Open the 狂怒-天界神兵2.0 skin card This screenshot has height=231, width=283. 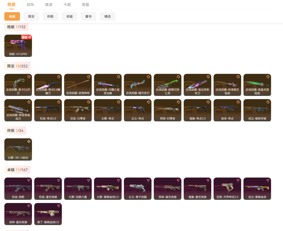coord(227,189)
